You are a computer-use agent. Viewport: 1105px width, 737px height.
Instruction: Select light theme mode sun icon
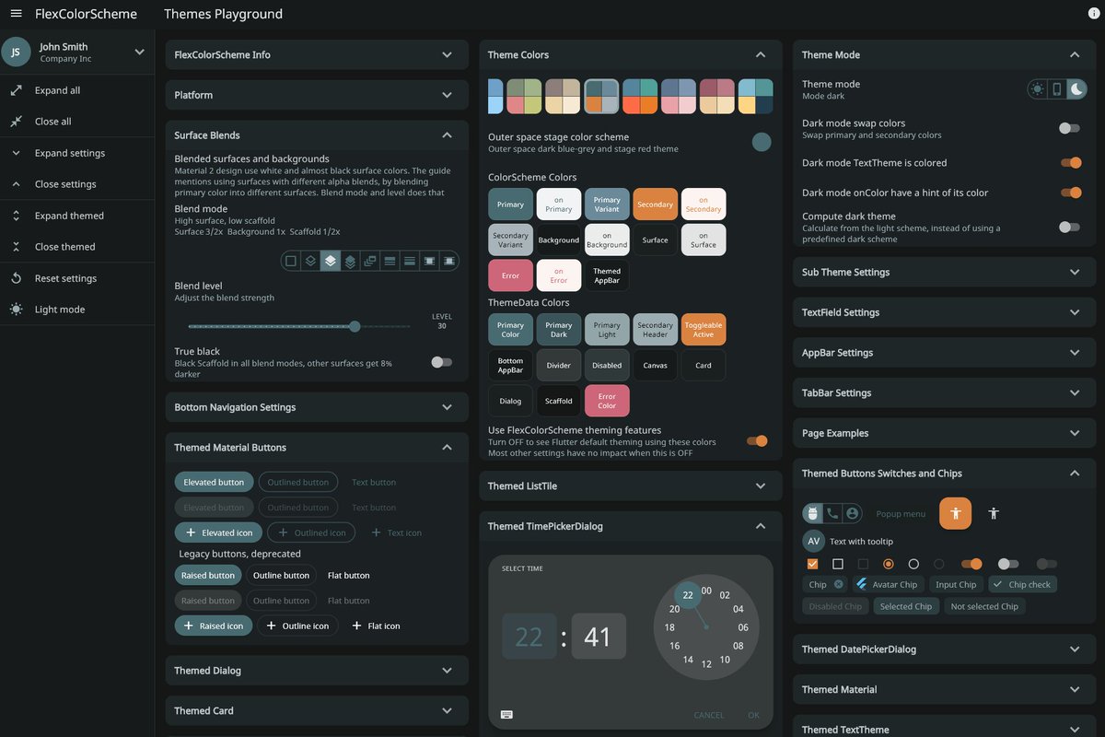pos(1038,89)
